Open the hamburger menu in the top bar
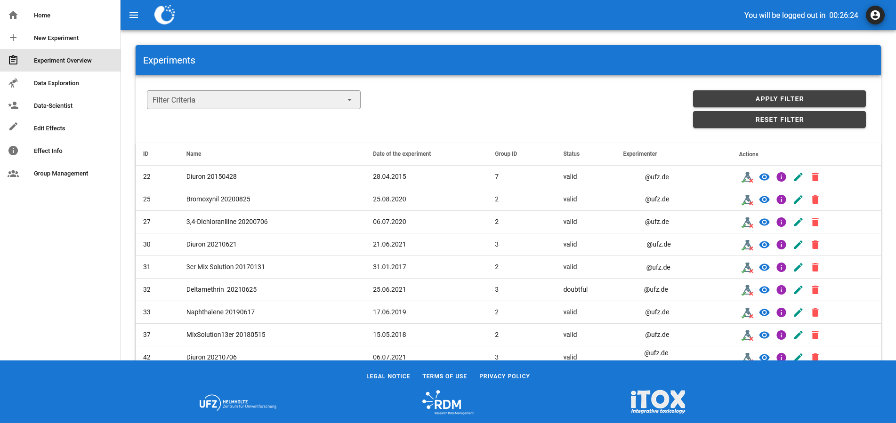The width and height of the screenshot is (896, 423). (x=134, y=15)
